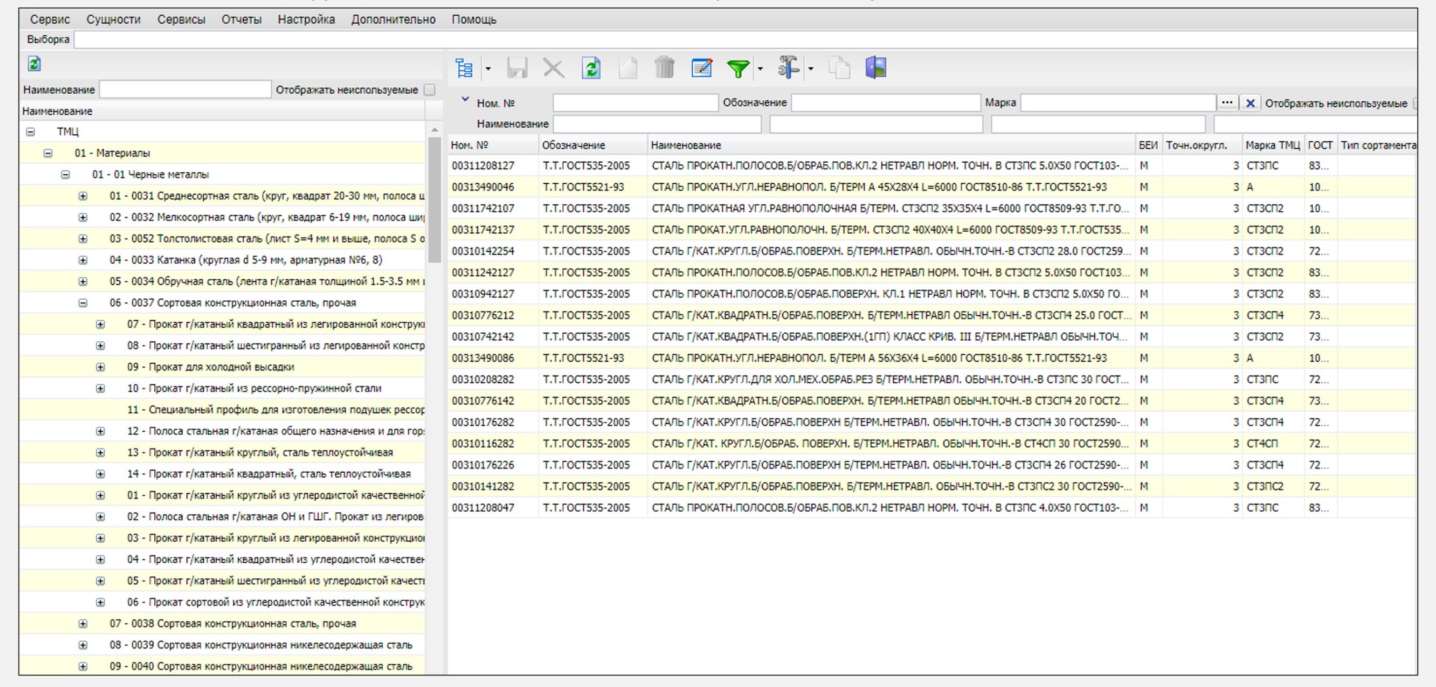Click the tree structure view icon
Viewport: 1436px width, 687px height.
tap(464, 68)
